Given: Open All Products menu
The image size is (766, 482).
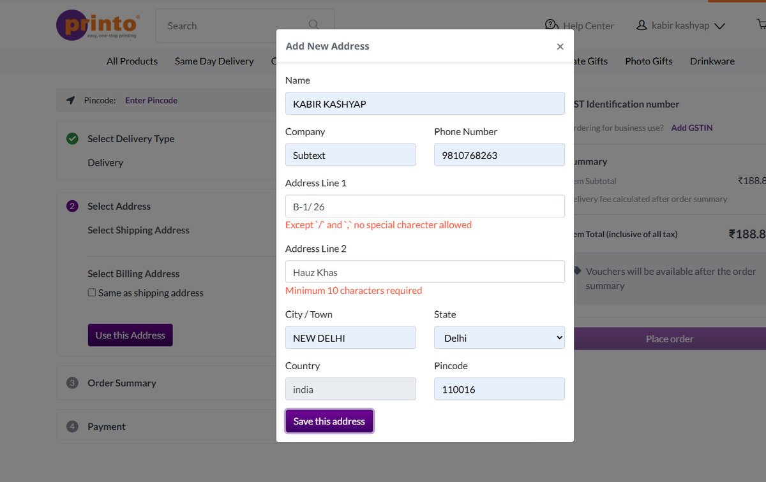Looking at the screenshot, I should (132, 61).
